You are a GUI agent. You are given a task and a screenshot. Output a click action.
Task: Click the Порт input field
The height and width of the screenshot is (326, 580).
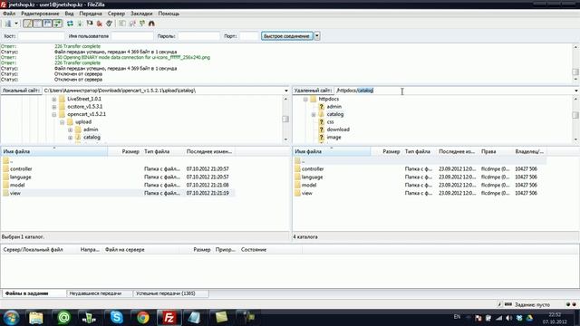[x=249, y=36]
